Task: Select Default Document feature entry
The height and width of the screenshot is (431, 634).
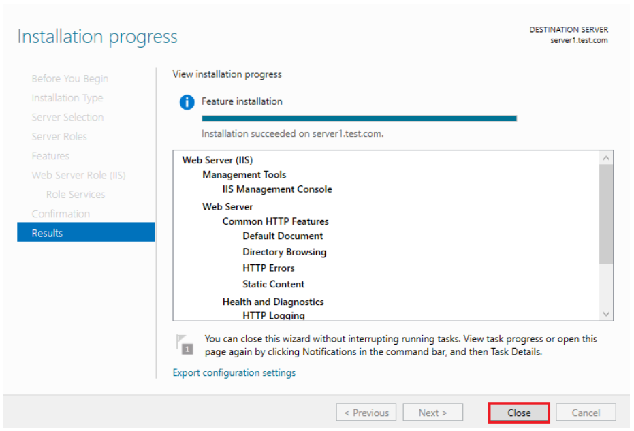Action: click(283, 236)
